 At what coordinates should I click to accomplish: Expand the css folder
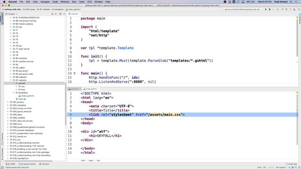pyautogui.click(x=16, y=86)
